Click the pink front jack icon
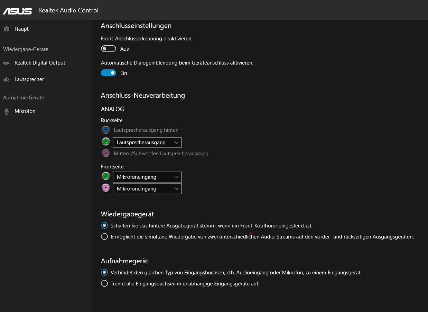This screenshot has height=312, width=428. pos(105,188)
